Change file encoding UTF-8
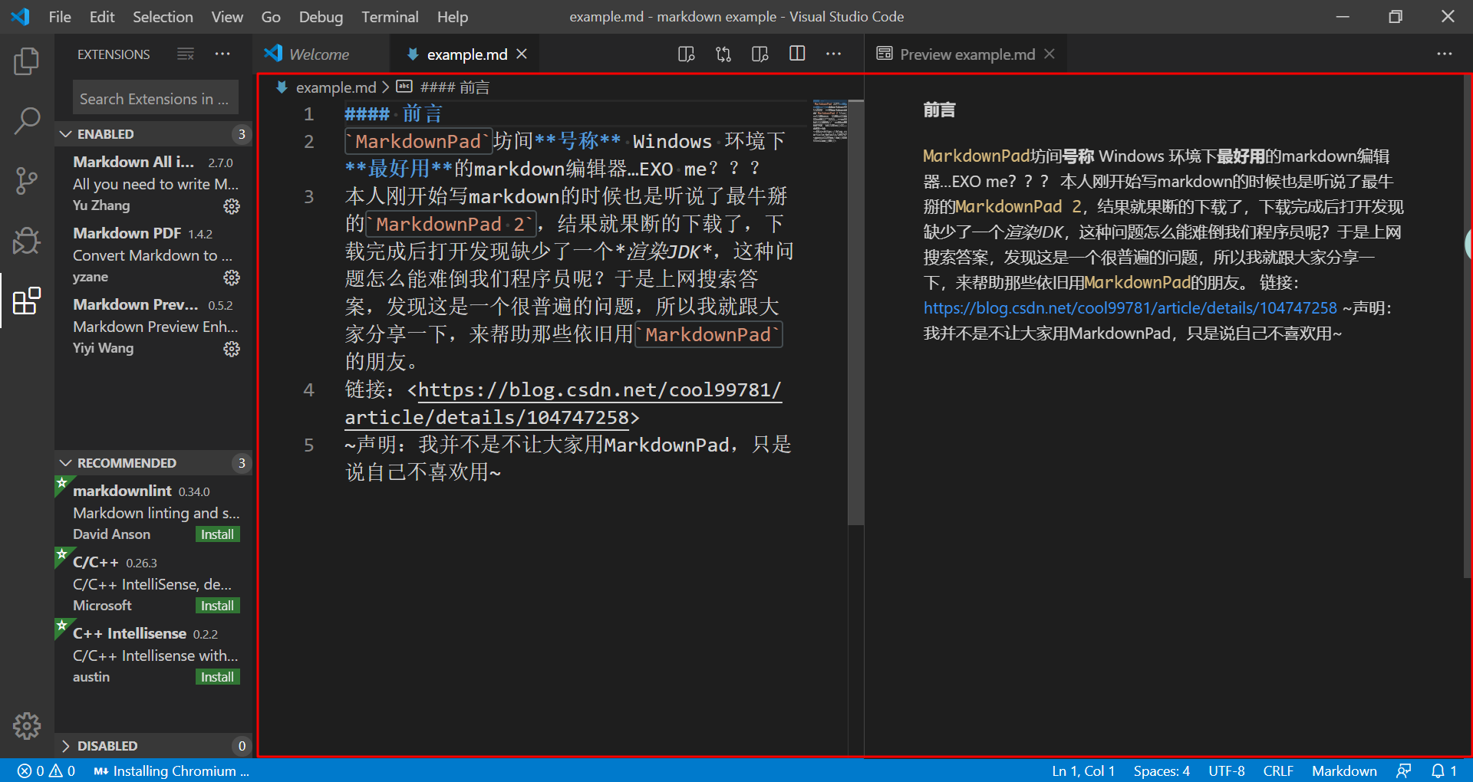The width and height of the screenshot is (1473, 782). pyautogui.click(x=1226, y=770)
